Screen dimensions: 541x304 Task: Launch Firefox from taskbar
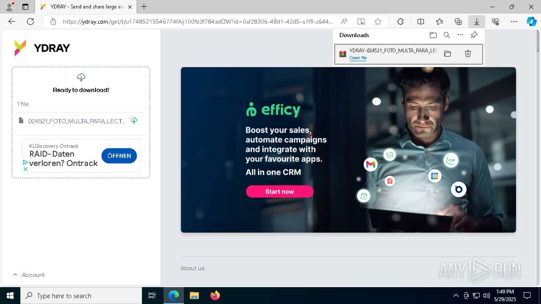[215, 296]
